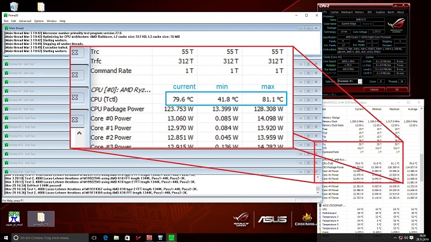This screenshot has height=242, width=431.
Task: Switch to the About tab in CPU-Z
Action: point(400,12)
